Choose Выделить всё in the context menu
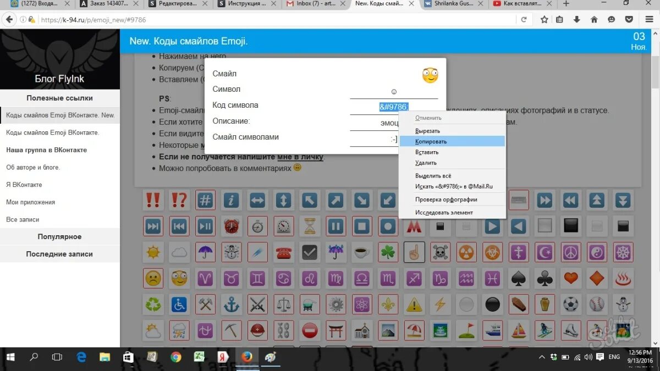The height and width of the screenshot is (371, 660). pyautogui.click(x=452, y=176)
